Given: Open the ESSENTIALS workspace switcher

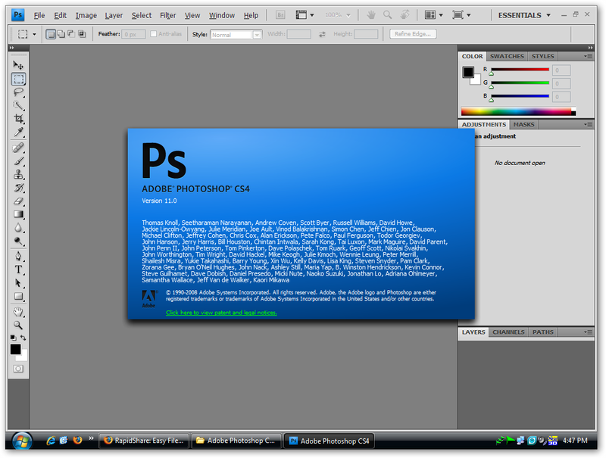Looking at the screenshot, I should [524, 15].
